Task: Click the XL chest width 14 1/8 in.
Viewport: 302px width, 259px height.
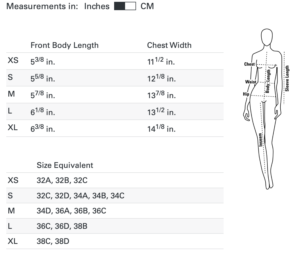Action: coord(161,128)
